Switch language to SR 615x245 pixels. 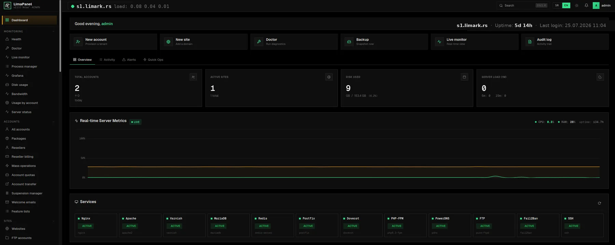[x=557, y=5]
